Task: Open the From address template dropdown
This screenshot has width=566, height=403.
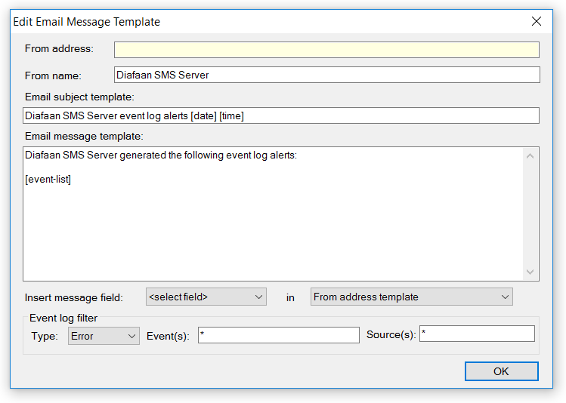Action: (x=412, y=297)
